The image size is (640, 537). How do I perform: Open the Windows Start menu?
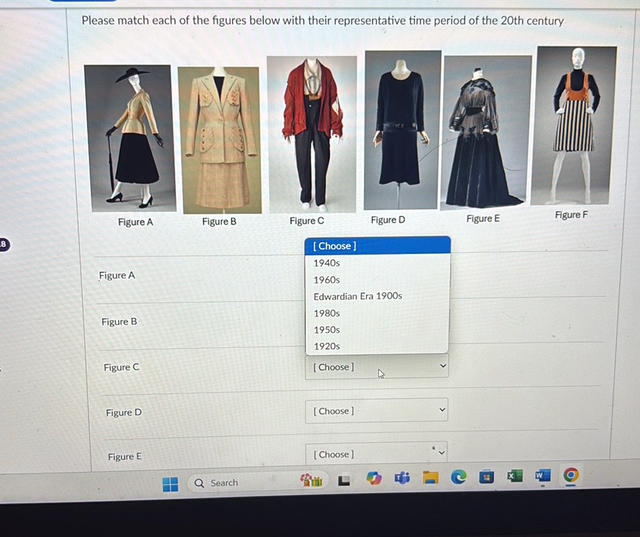point(170,483)
